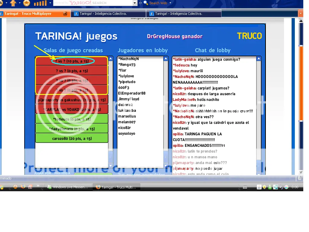Click the red quick launch icon in taskbar
The width and height of the screenshot is (309, 232).
[30, 187]
